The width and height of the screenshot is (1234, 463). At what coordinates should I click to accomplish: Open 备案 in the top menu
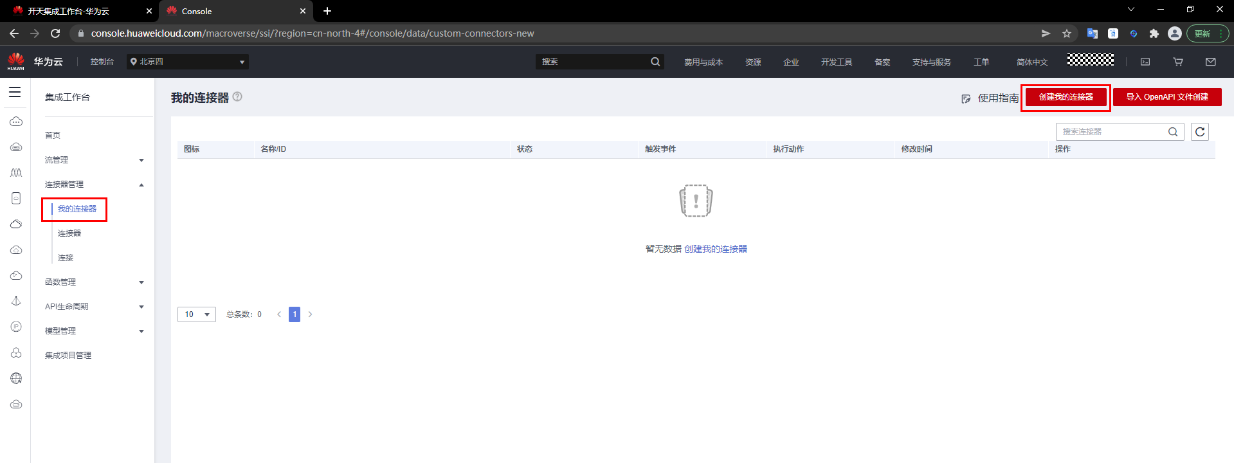pos(882,62)
